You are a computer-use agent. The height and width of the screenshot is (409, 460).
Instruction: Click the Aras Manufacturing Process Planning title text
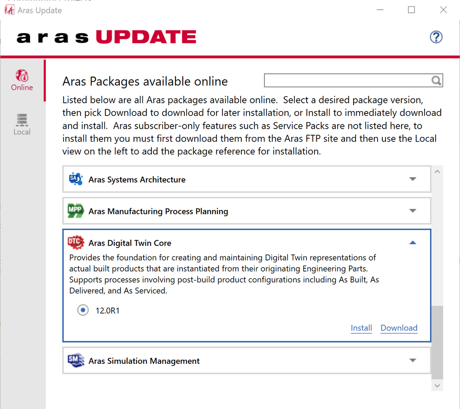158,211
